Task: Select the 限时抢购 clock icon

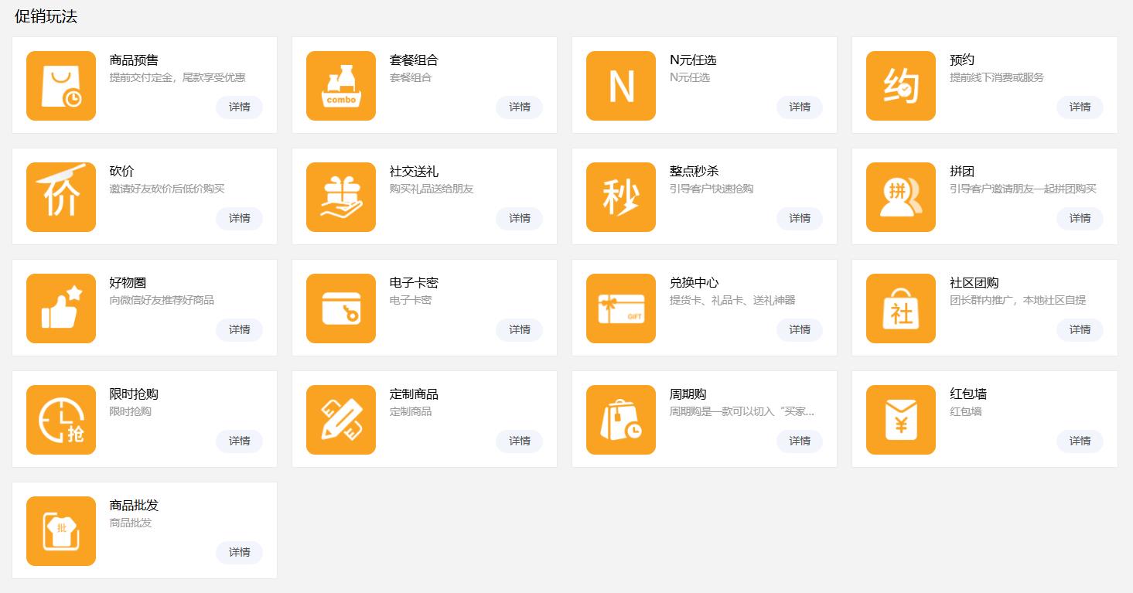Action: tap(61, 420)
